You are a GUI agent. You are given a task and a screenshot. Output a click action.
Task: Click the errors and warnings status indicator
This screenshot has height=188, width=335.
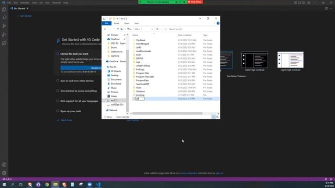[x=7, y=179]
